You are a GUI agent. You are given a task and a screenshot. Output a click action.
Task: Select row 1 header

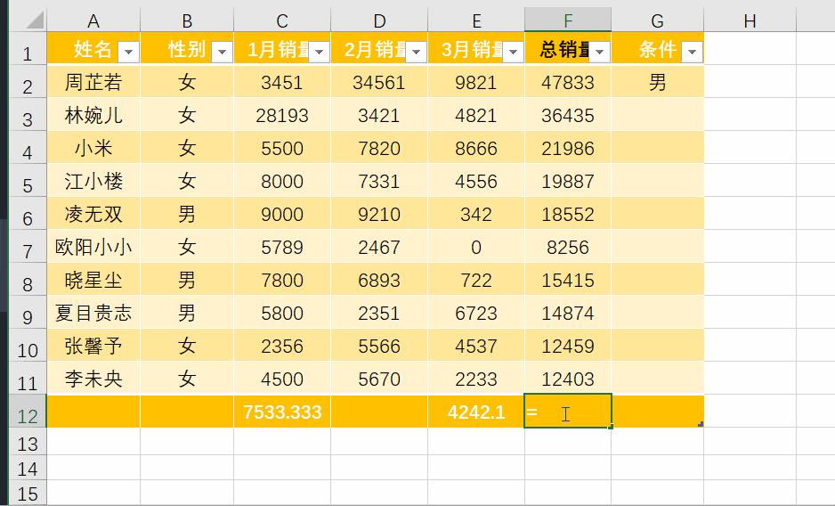27,53
